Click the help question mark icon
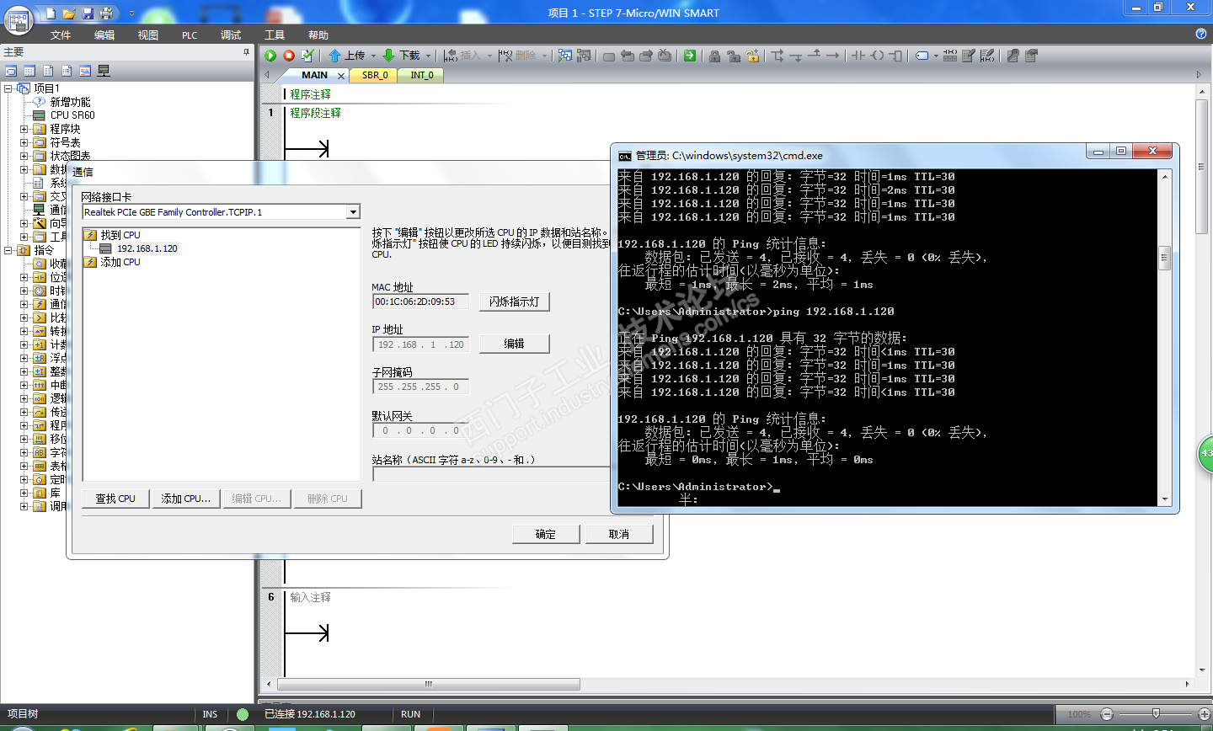Viewport: 1213px width, 731px height. (x=1201, y=34)
